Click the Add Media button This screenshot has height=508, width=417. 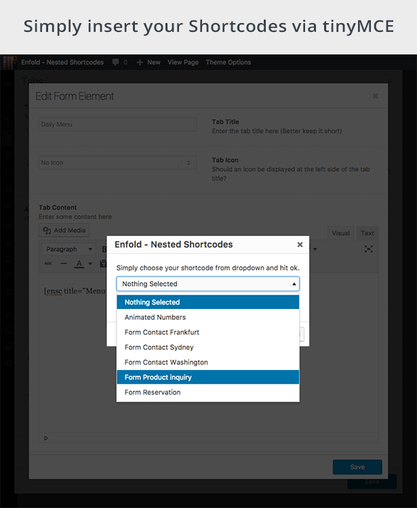(x=64, y=230)
